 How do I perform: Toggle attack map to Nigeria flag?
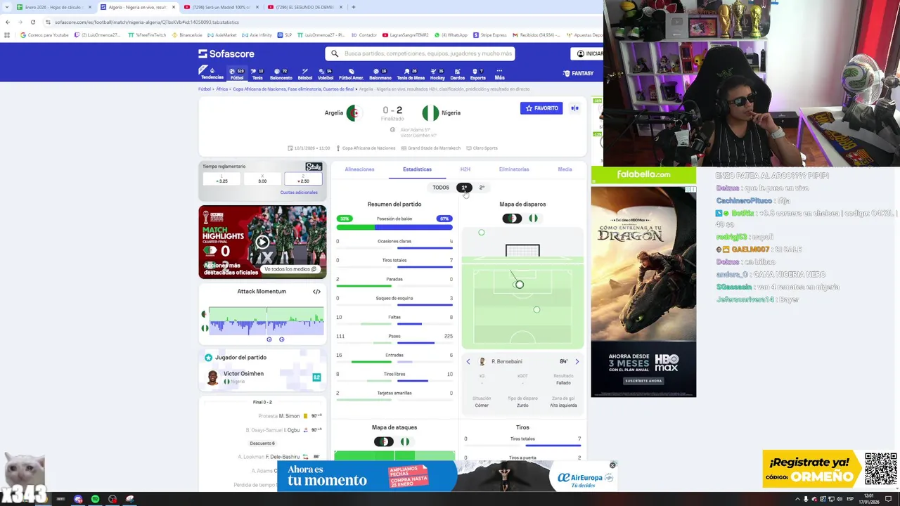(405, 442)
